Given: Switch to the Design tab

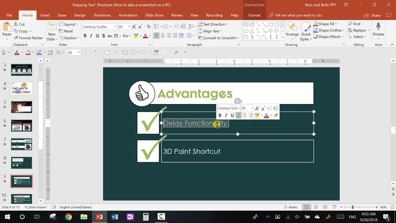Looking at the screenshot, I should click(80, 15).
